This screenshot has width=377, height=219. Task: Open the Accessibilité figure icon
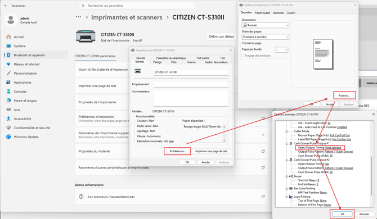click(x=8, y=118)
